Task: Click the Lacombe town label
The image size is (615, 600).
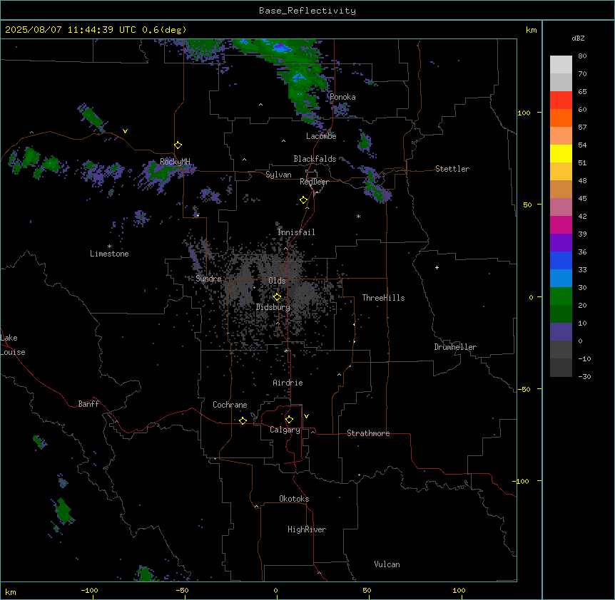Action: (321, 136)
